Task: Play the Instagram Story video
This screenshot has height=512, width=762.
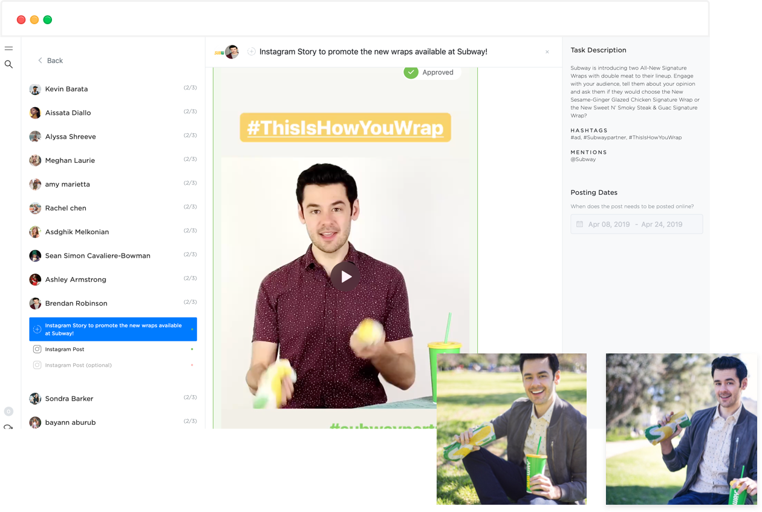Action: (345, 277)
